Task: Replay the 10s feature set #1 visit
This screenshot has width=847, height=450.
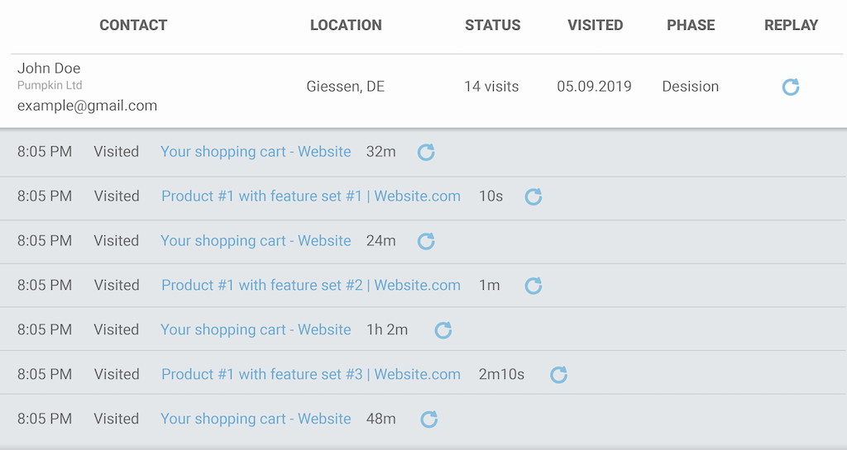Action: click(534, 197)
